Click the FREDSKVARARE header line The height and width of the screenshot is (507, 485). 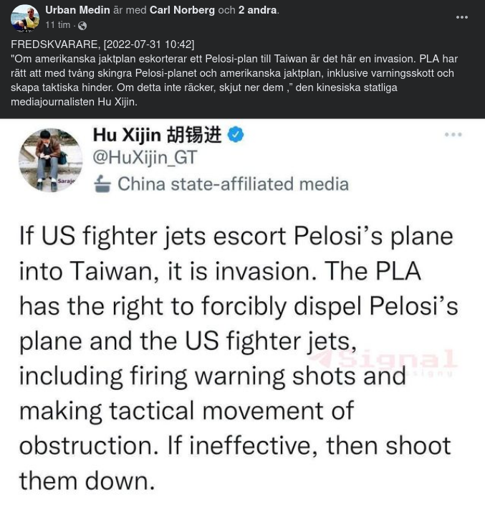[x=102, y=44]
